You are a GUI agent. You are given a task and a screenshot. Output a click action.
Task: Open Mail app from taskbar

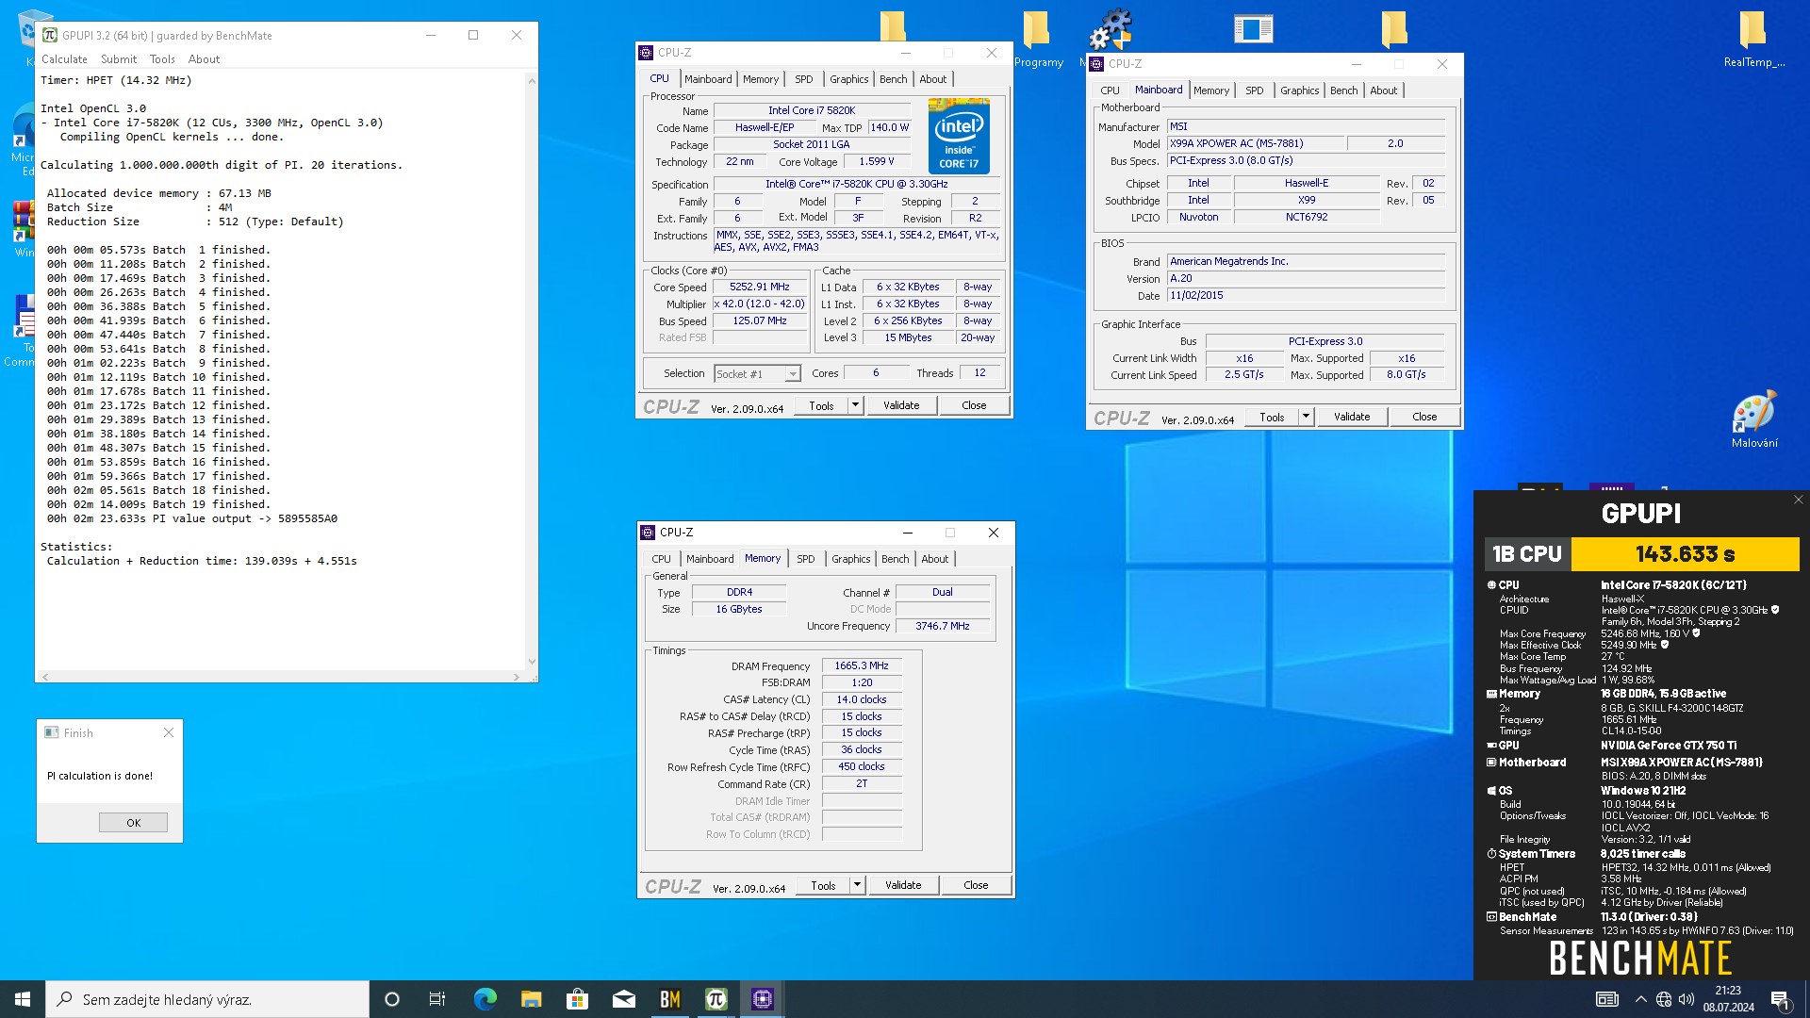623,999
